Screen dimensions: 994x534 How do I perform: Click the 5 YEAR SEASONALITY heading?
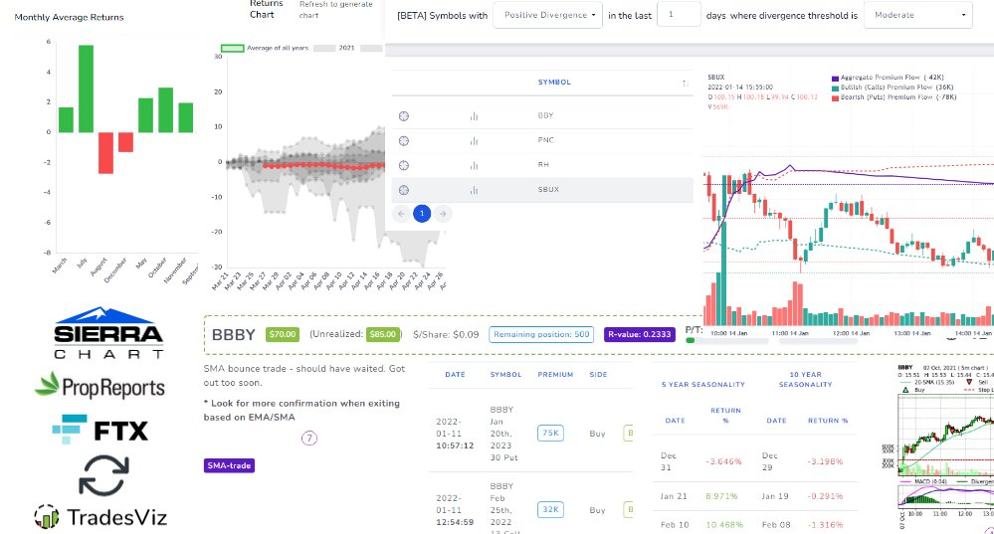pyautogui.click(x=703, y=385)
